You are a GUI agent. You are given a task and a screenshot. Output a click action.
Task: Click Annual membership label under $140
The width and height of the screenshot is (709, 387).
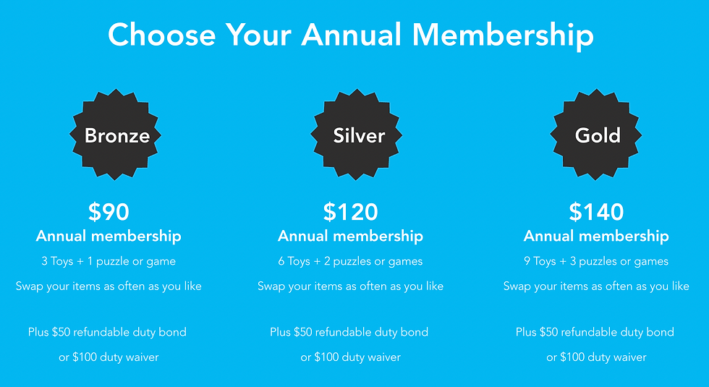[596, 236]
